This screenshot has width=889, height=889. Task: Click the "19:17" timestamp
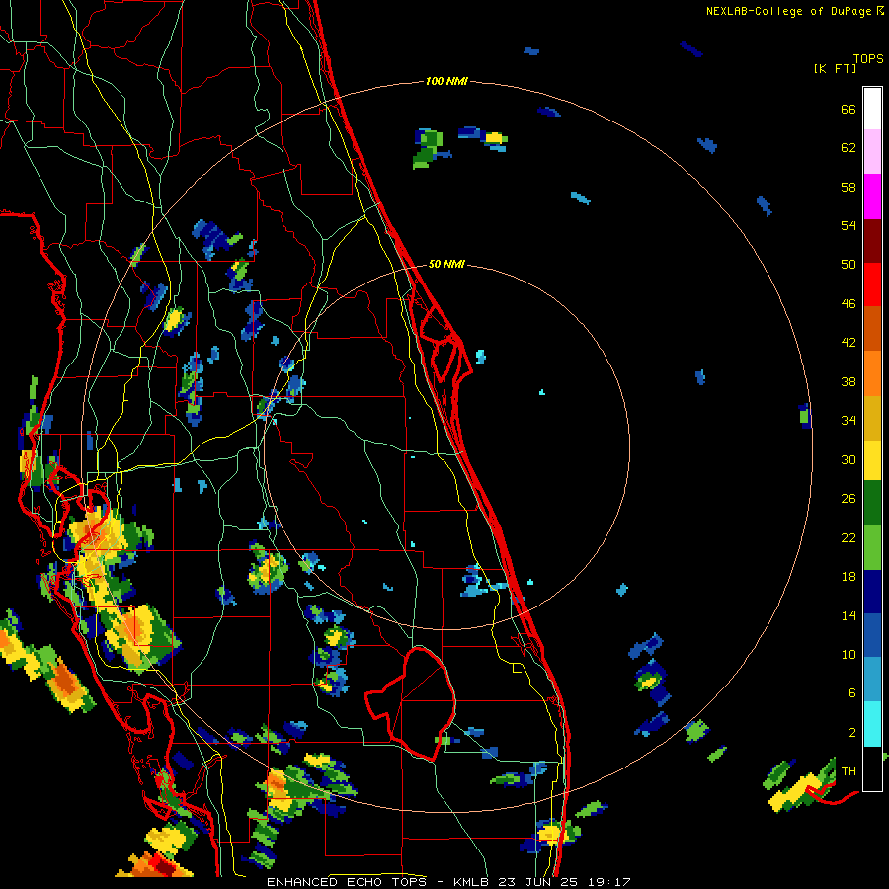click(608, 882)
